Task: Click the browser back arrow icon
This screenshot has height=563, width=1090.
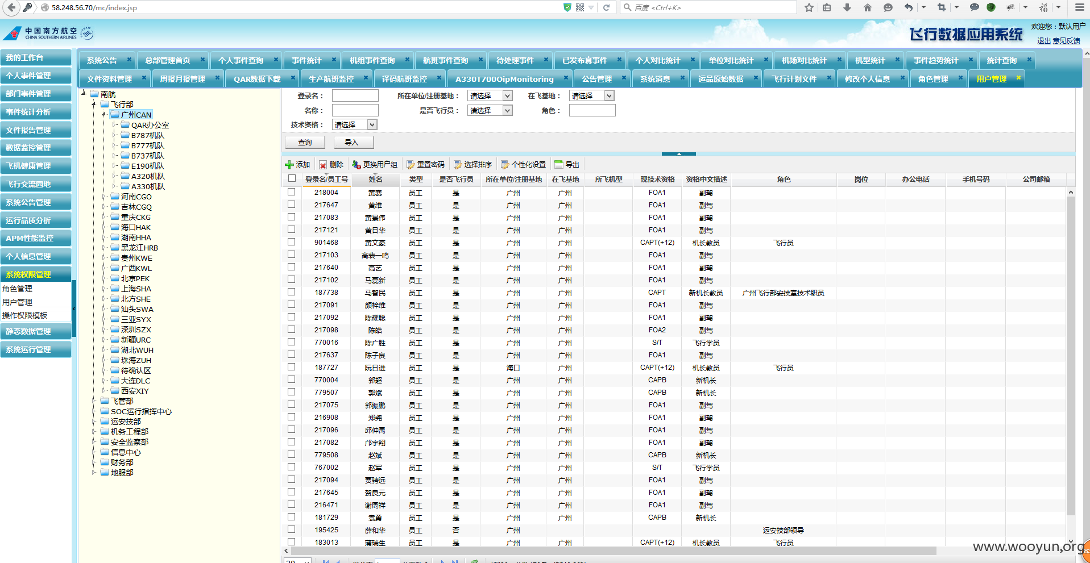Action: point(11,7)
